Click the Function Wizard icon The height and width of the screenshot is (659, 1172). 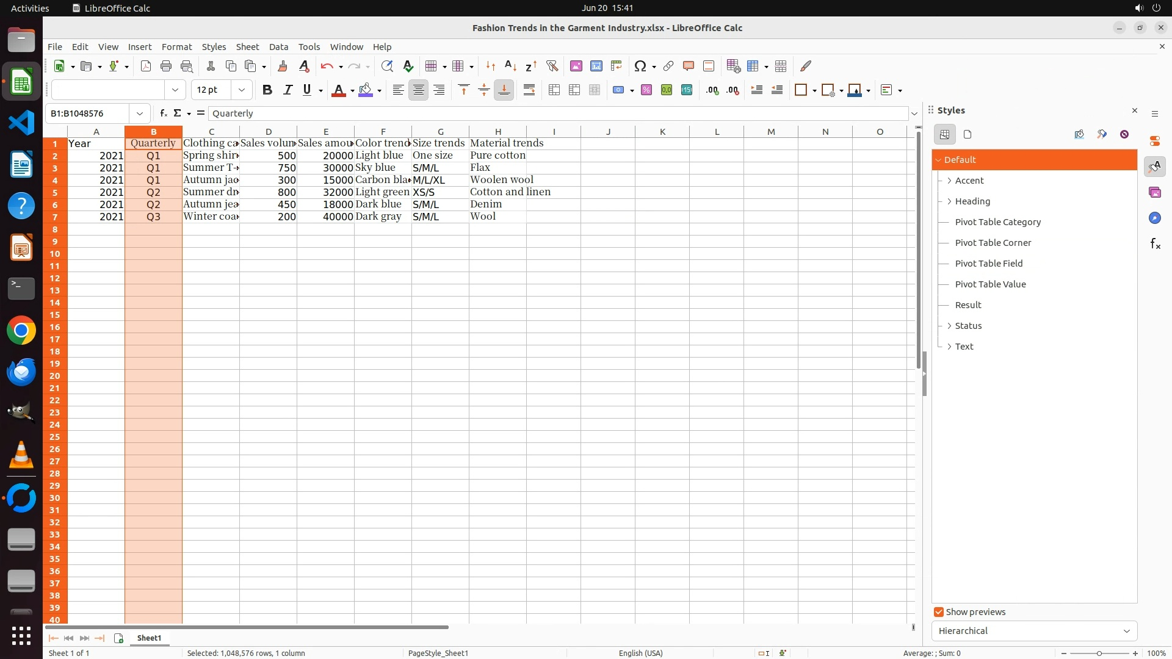coord(163,113)
